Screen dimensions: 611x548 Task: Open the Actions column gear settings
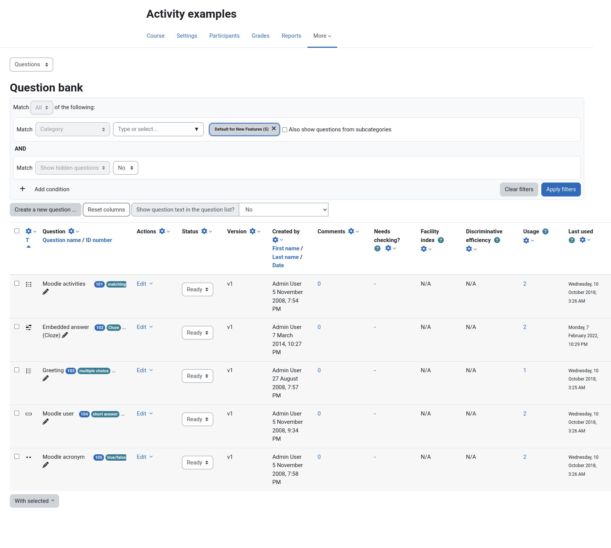point(164,231)
